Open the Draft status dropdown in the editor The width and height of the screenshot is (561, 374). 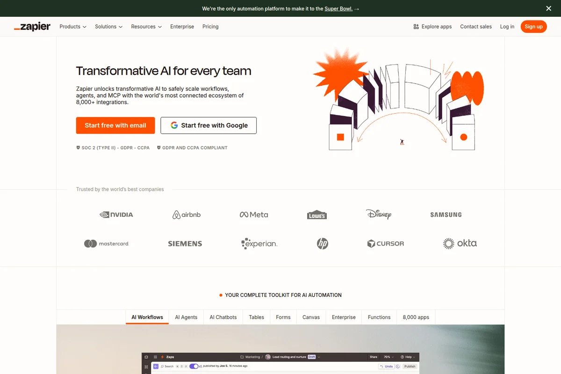[314, 357]
